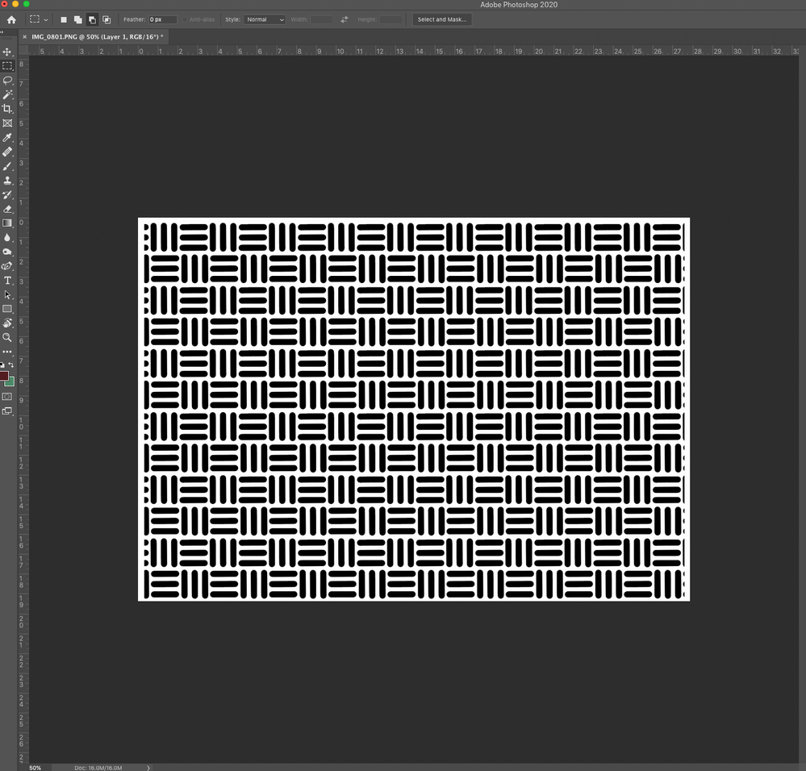
Task: Click the Home icon in options bar
Action: [x=11, y=19]
